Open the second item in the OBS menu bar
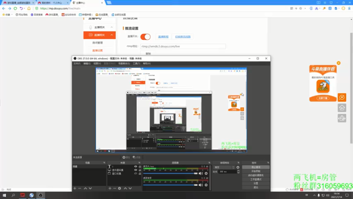The width and height of the screenshot is (353, 199). click(x=87, y=64)
